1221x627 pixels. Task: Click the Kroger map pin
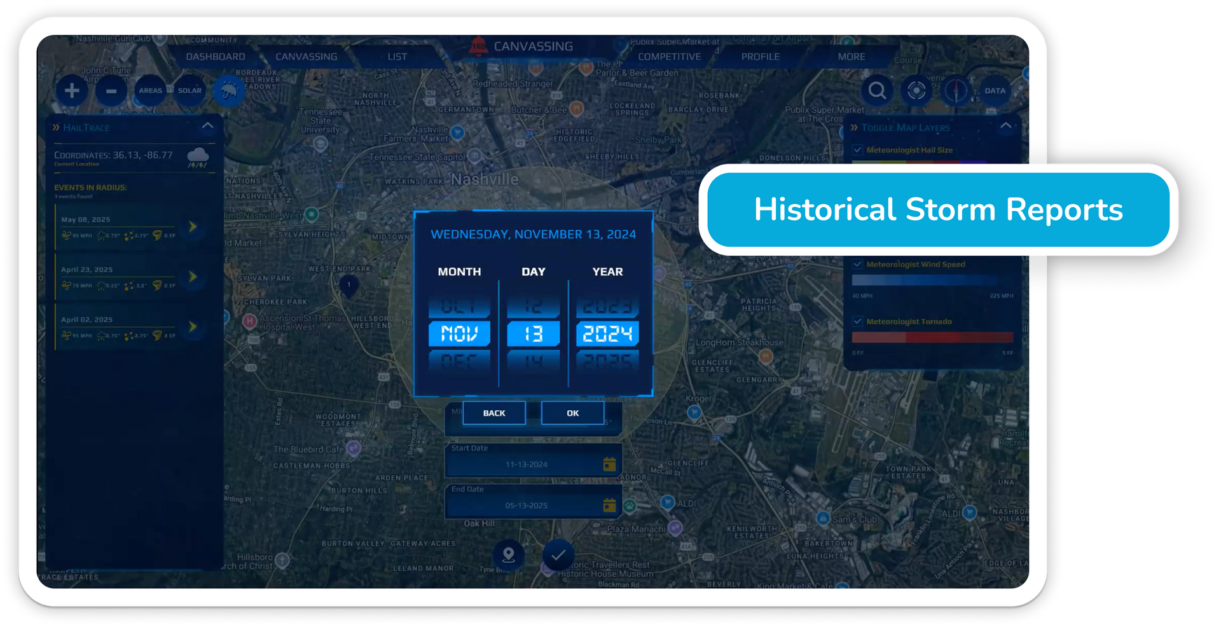coord(694,412)
